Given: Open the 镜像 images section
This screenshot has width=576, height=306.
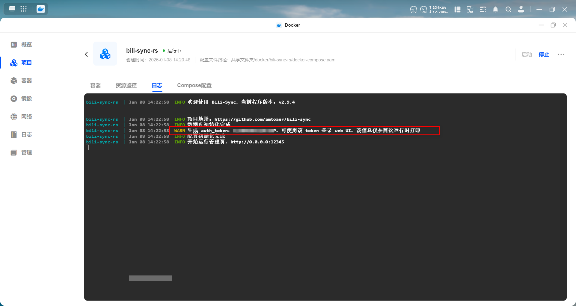Looking at the screenshot, I should [x=21, y=99].
